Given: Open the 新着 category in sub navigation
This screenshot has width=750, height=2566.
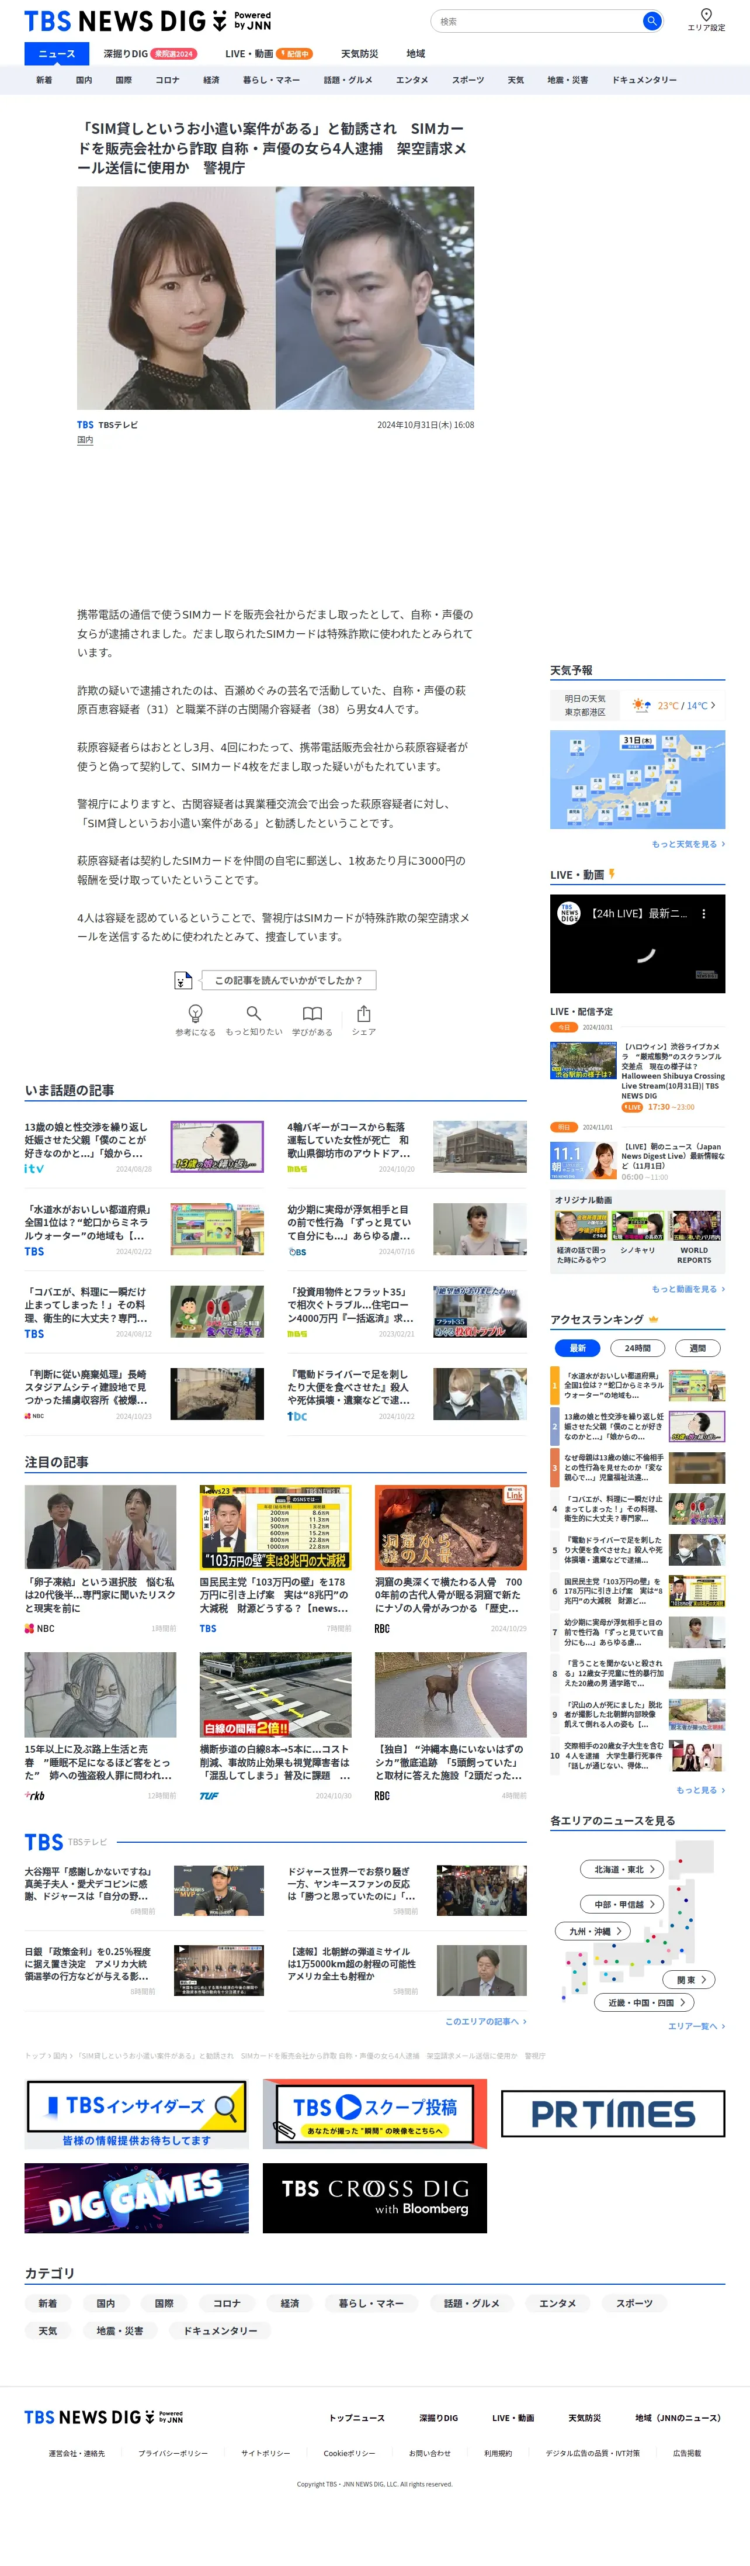Looking at the screenshot, I should (44, 80).
